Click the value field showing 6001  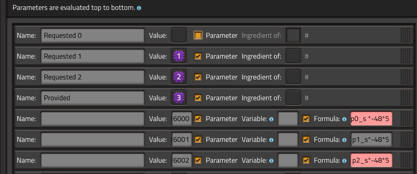pos(181,139)
